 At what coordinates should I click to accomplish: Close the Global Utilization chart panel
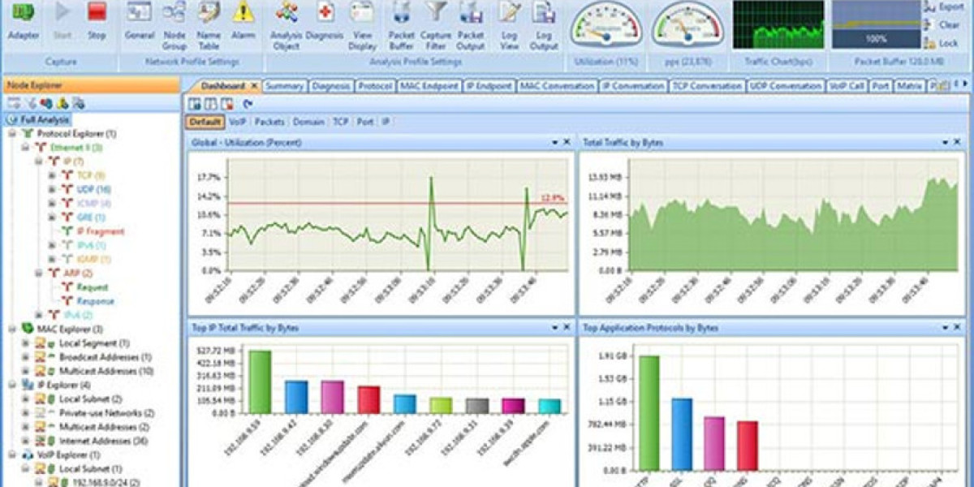567,143
